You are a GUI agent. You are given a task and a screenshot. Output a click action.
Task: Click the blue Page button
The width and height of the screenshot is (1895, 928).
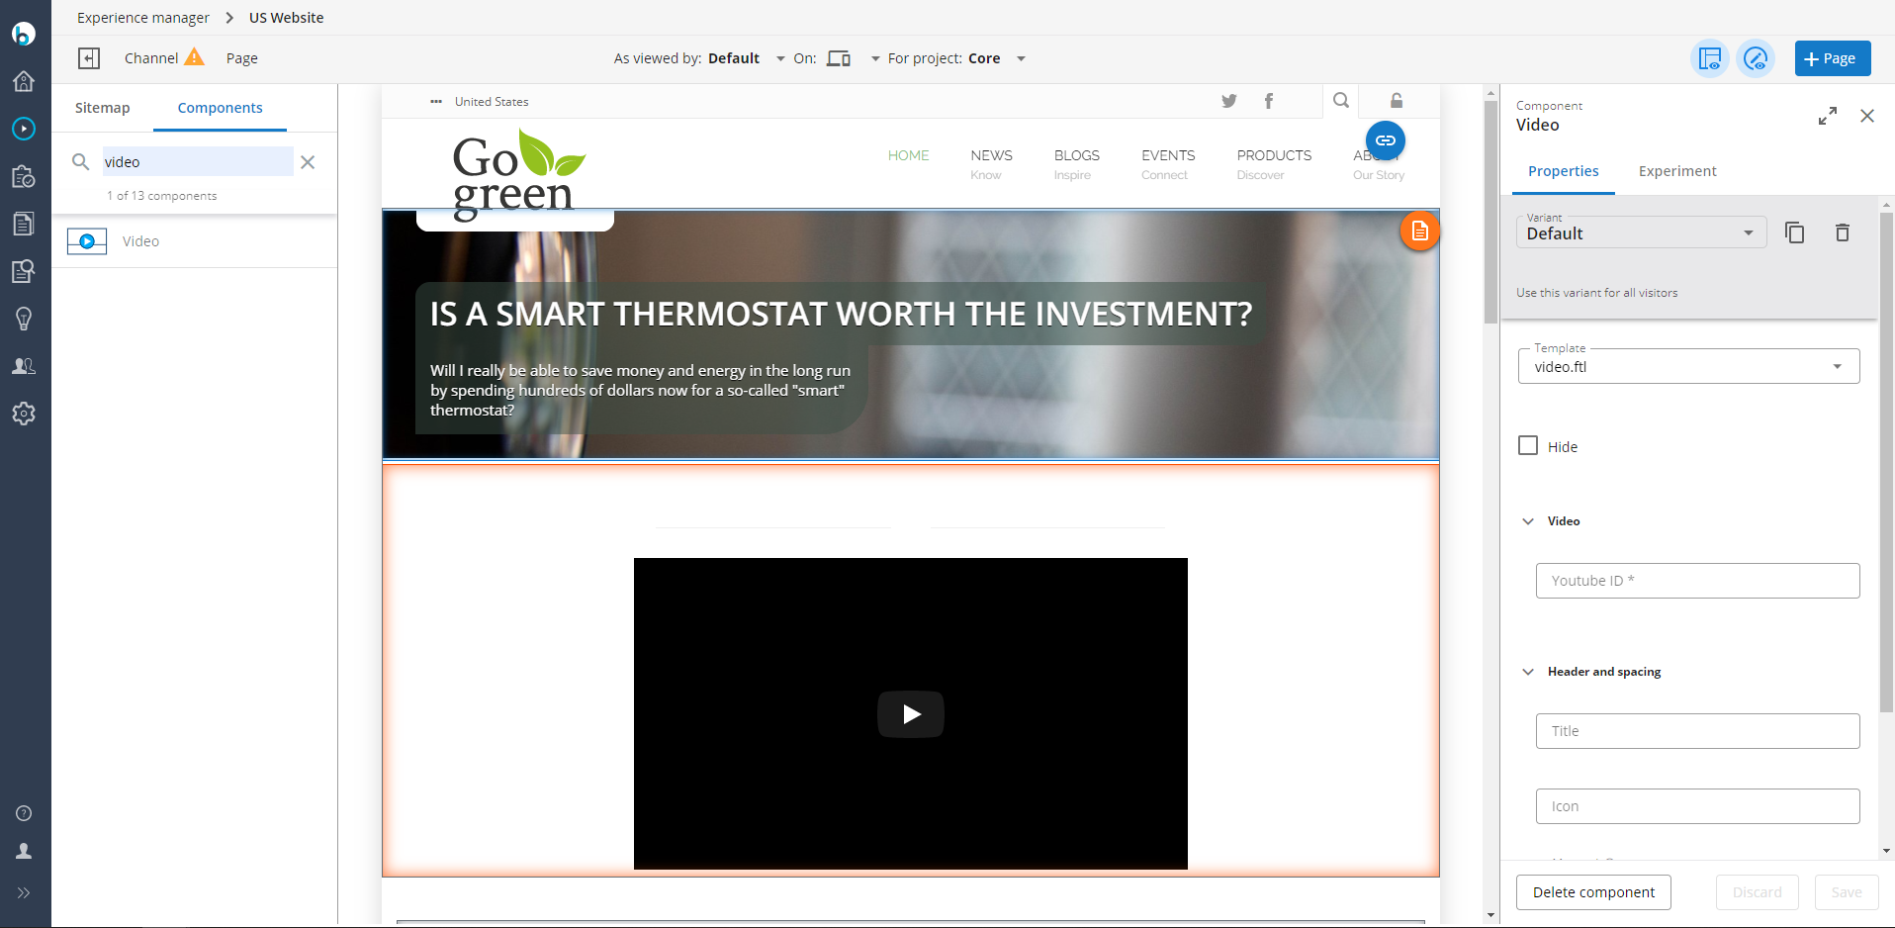tap(1832, 58)
